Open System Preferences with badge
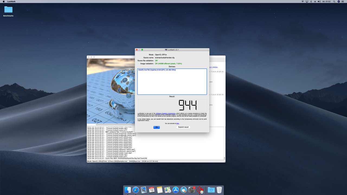 click(x=192, y=190)
